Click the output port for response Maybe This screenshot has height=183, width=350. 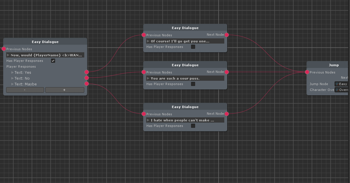[x=87, y=84]
